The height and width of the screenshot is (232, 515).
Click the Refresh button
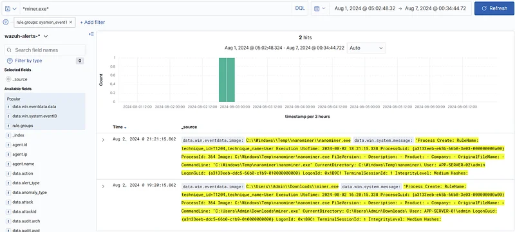[x=494, y=8]
